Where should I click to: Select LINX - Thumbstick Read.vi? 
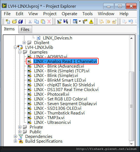click(59, 113)
